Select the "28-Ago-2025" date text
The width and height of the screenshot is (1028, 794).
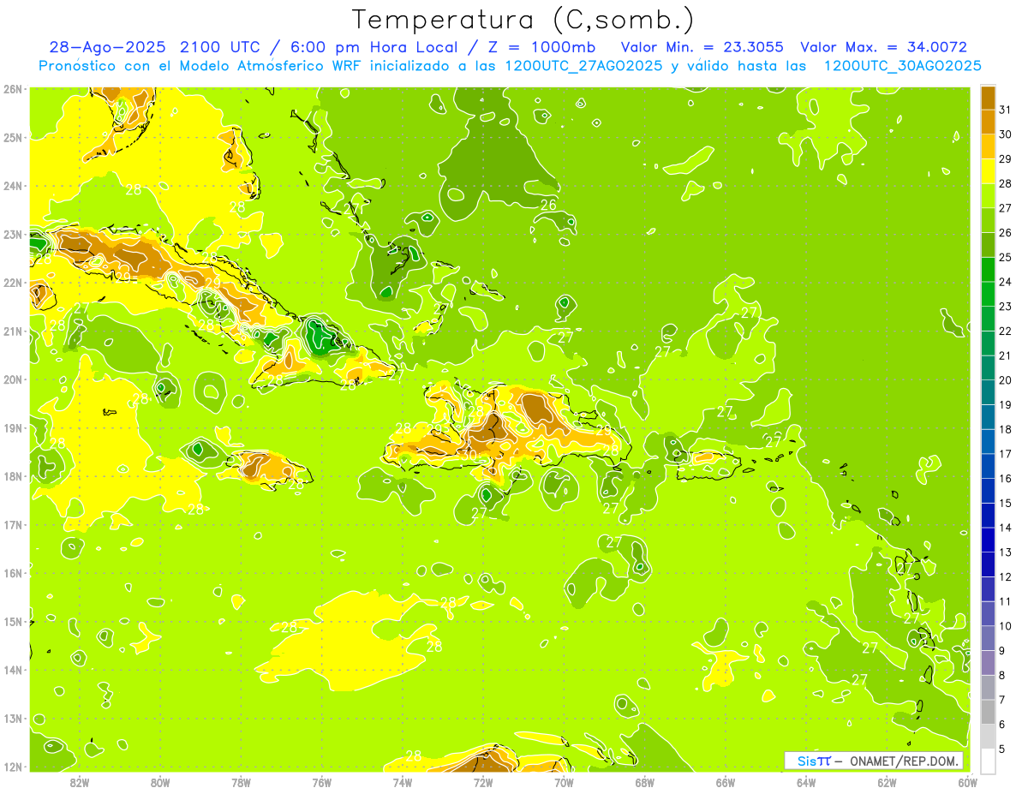pos(106,48)
